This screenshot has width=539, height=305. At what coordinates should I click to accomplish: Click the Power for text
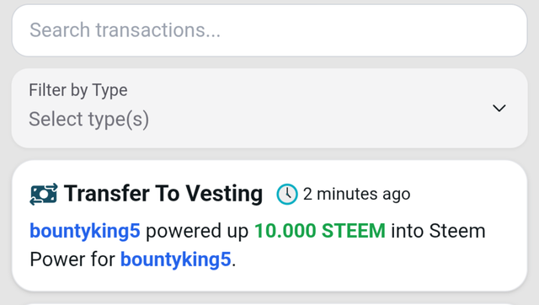72,260
